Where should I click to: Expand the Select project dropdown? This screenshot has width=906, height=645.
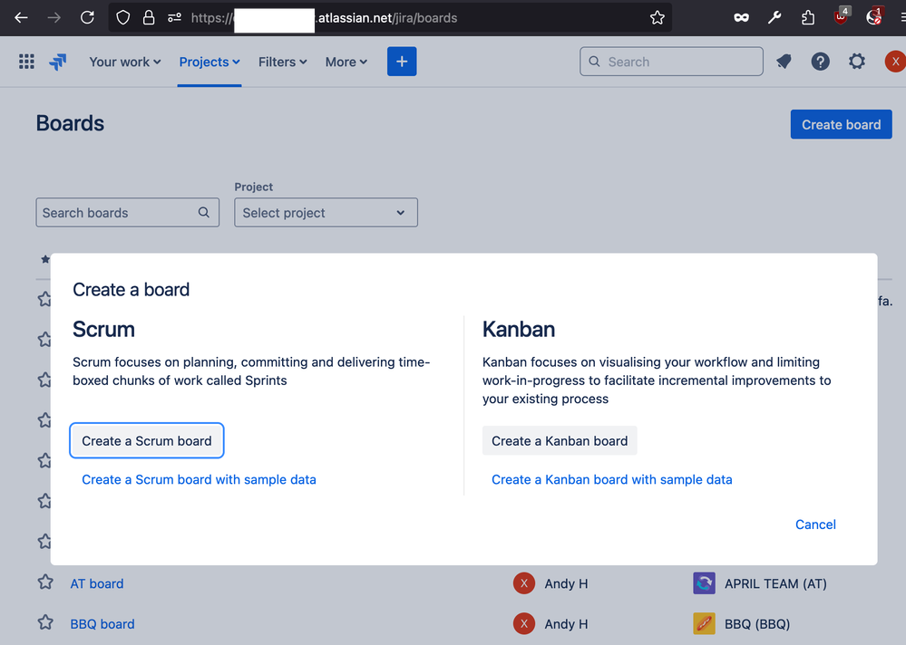pos(326,213)
